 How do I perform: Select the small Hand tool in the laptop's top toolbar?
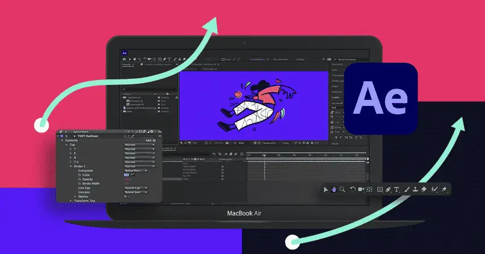[x=135, y=59]
